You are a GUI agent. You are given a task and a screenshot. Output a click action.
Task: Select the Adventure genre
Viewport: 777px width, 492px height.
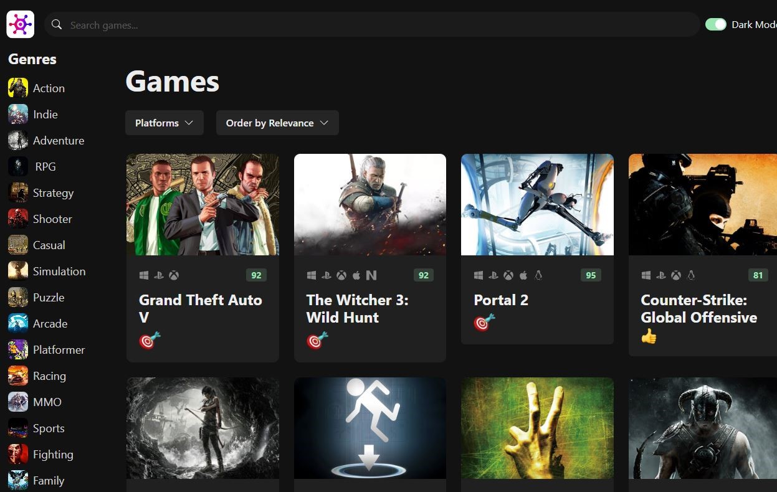coord(59,140)
